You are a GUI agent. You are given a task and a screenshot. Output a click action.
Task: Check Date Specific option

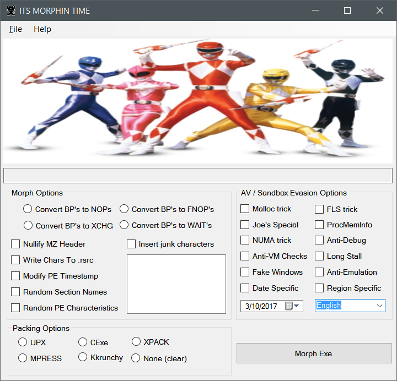(245, 288)
